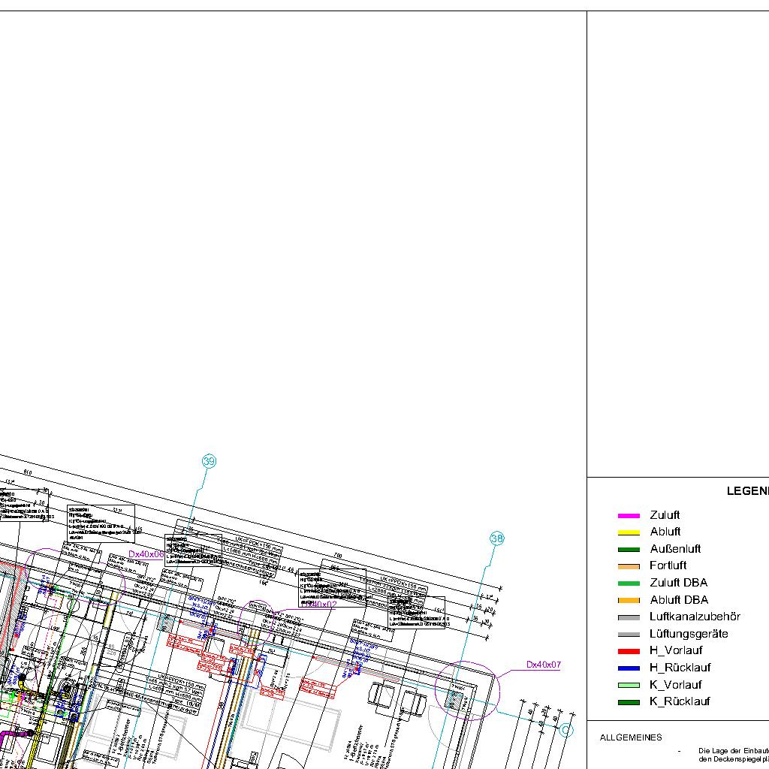Select the Dx40x06 detail label

(146, 554)
